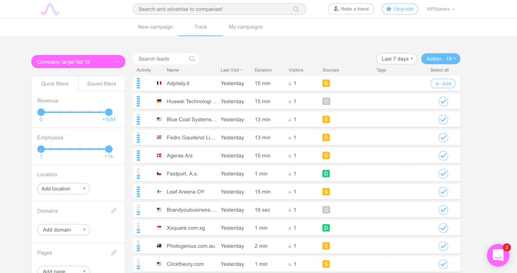Toggle the checkmark for Leaf Areena OY
The height and width of the screenshot is (273, 517).
pyautogui.click(x=443, y=192)
